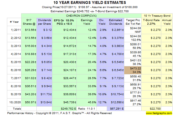Click the 10 Yr Treasury Bond header
Image resolution: width=176 pixels, height=116 pixels.
(x=157, y=16)
